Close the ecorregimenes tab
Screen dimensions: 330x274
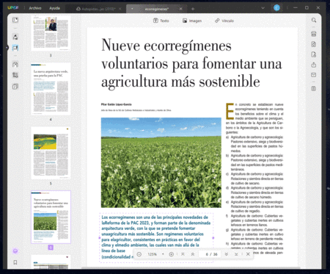(181, 9)
